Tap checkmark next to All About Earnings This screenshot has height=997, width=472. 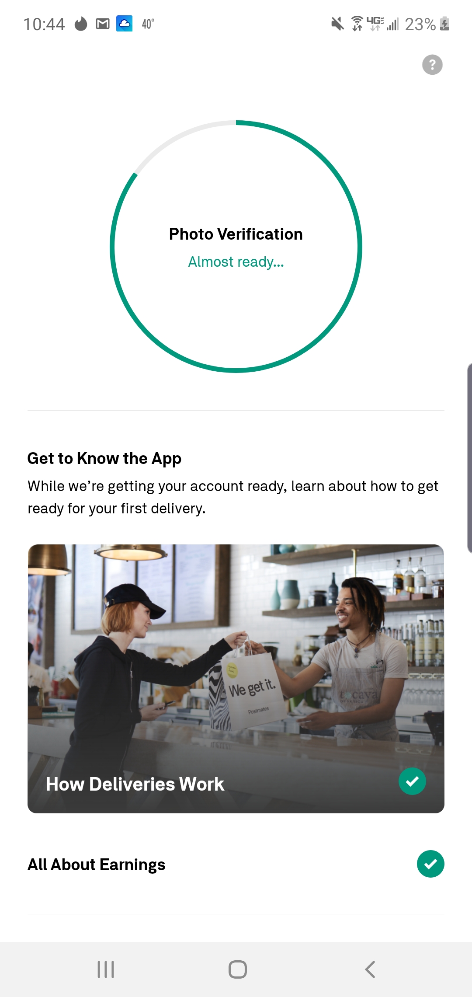pyautogui.click(x=430, y=864)
